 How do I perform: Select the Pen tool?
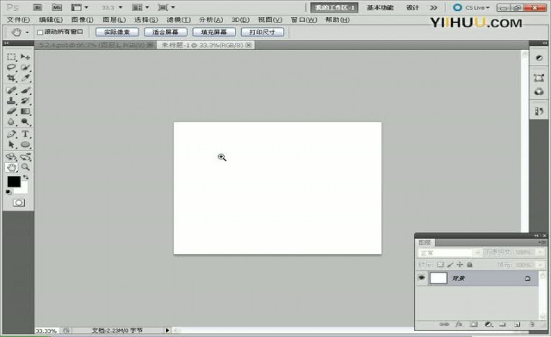click(x=11, y=134)
